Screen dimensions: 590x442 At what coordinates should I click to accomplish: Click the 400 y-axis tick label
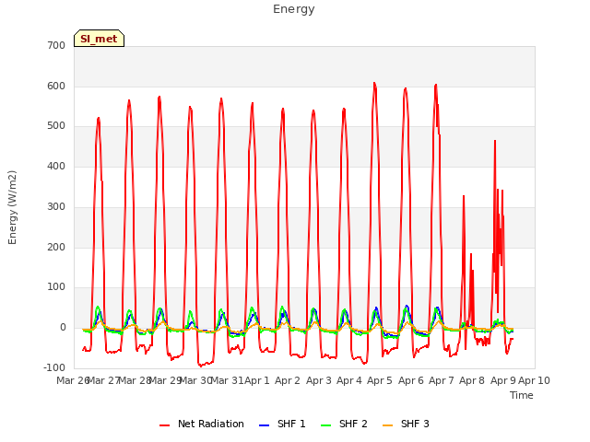(56, 166)
